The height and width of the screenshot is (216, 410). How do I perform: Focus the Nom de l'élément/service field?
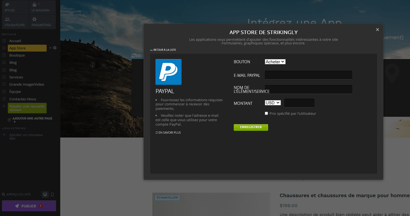pyautogui.click(x=309, y=89)
